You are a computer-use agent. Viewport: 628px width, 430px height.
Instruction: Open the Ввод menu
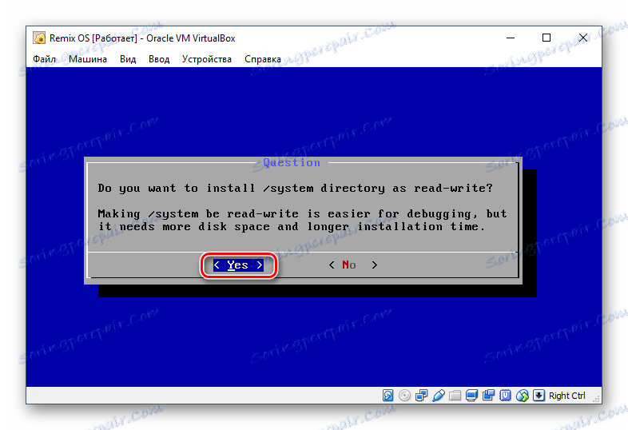159,59
